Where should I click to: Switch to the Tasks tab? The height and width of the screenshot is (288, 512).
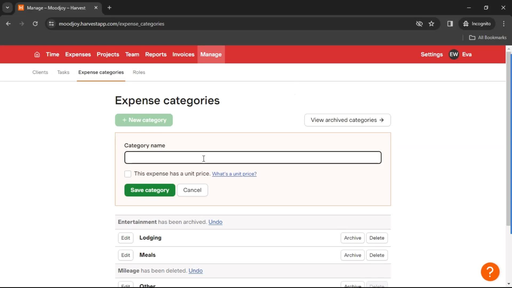63,72
